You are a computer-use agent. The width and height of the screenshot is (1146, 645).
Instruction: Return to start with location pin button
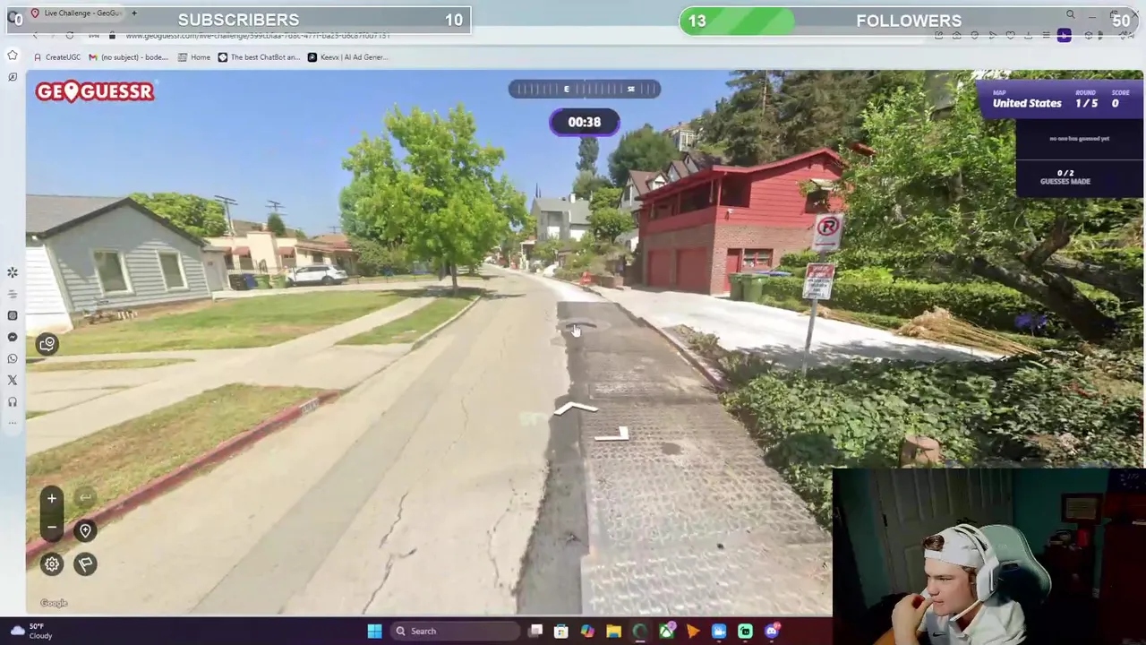click(x=85, y=531)
